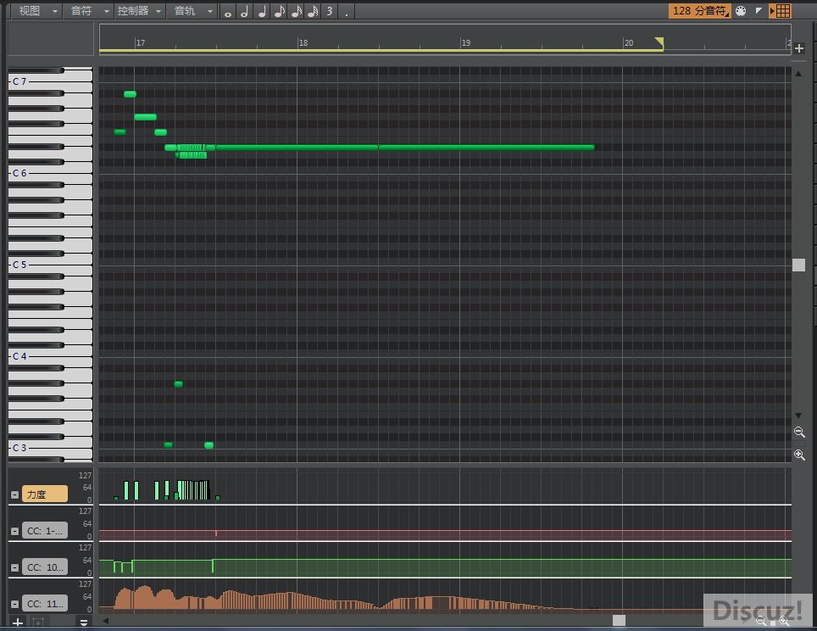Image resolution: width=817 pixels, height=631 pixels.
Task: Open the 128 分音符 snap resolution dropdown
Action: click(x=700, y=11)
